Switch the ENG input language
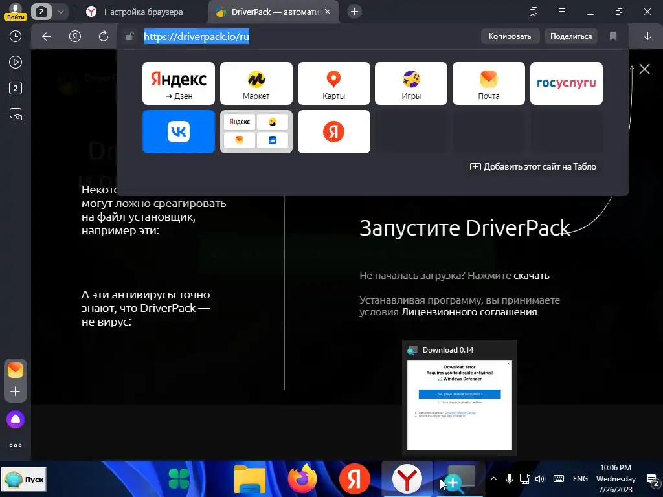 click(x=580, y=479)
